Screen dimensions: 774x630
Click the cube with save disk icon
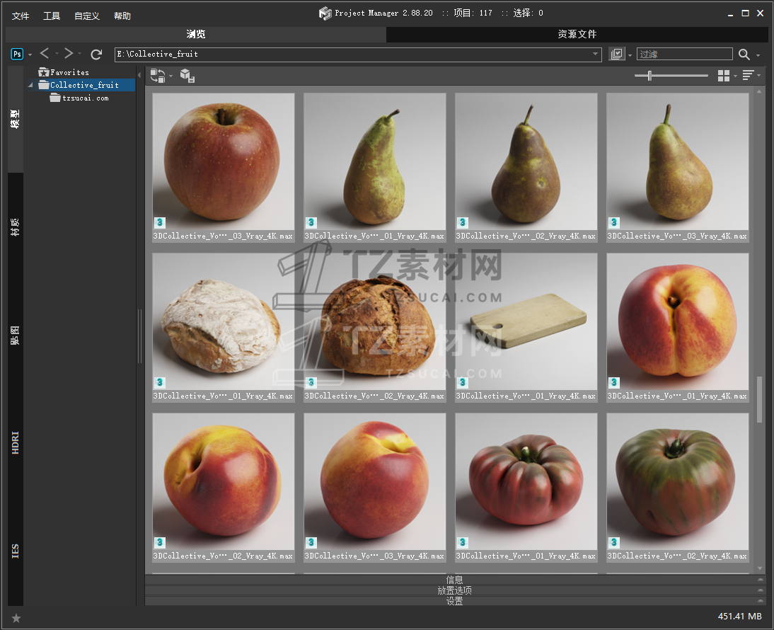click(x=187, y=76)
